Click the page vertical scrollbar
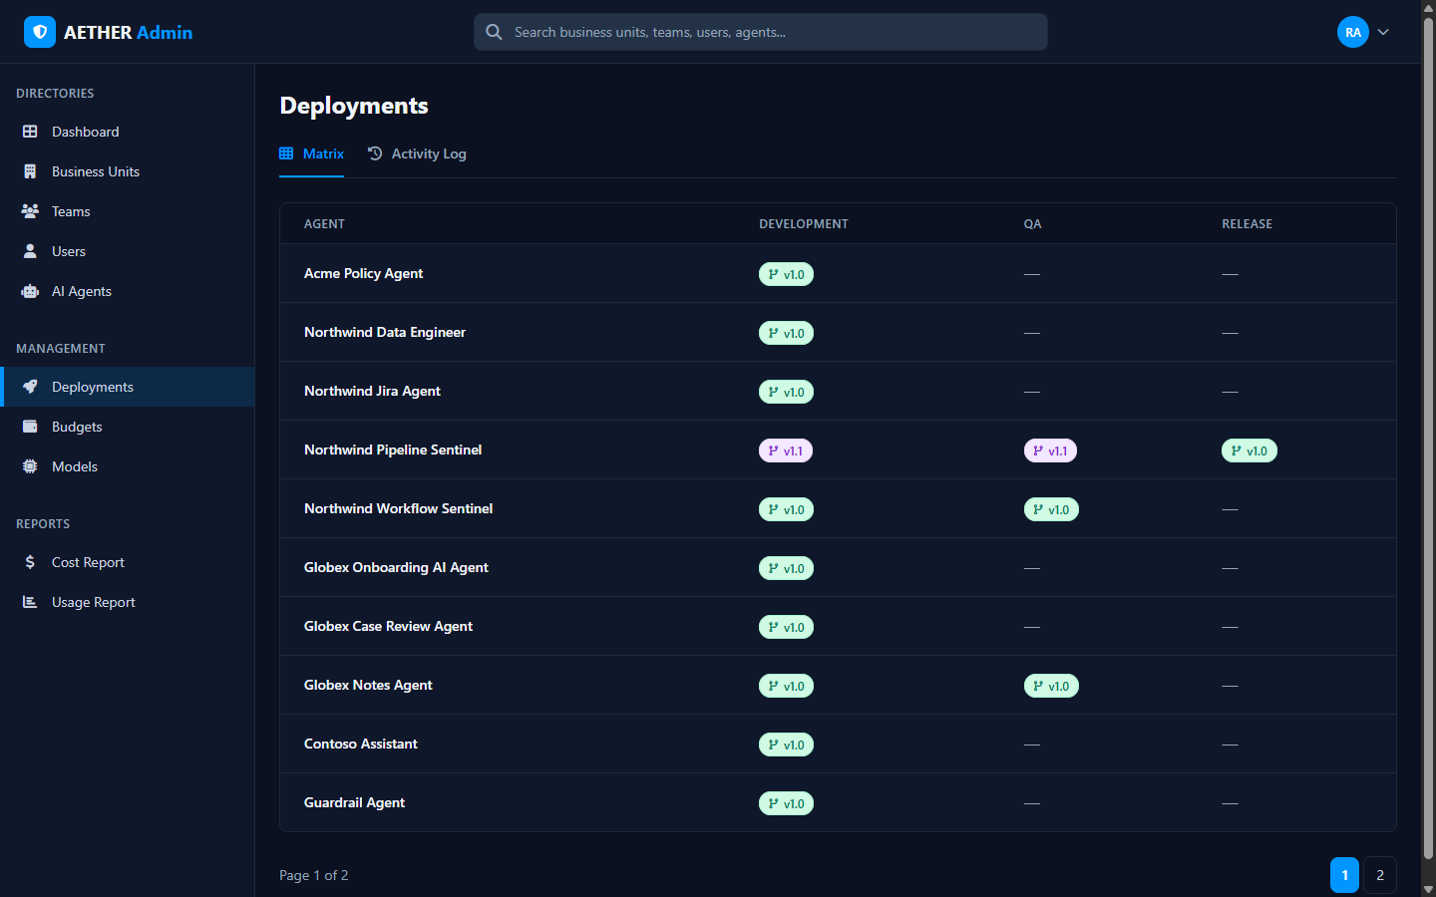This screenshot has height=897, width=1436. [1428, 439]
